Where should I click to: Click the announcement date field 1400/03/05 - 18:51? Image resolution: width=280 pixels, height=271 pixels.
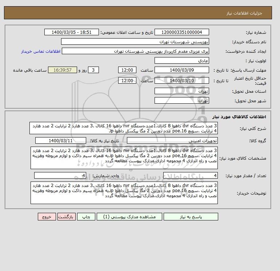tap(71, 32)
